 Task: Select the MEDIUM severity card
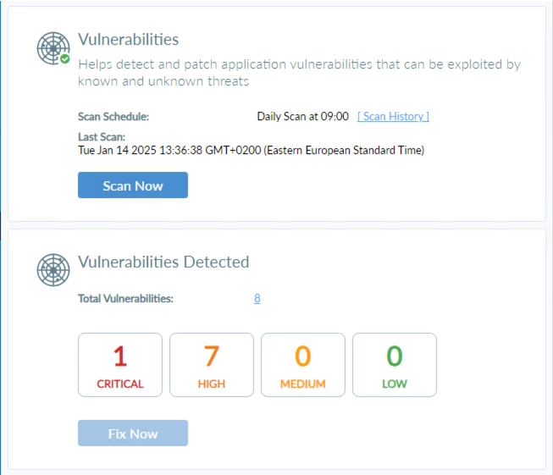(303, 365)
